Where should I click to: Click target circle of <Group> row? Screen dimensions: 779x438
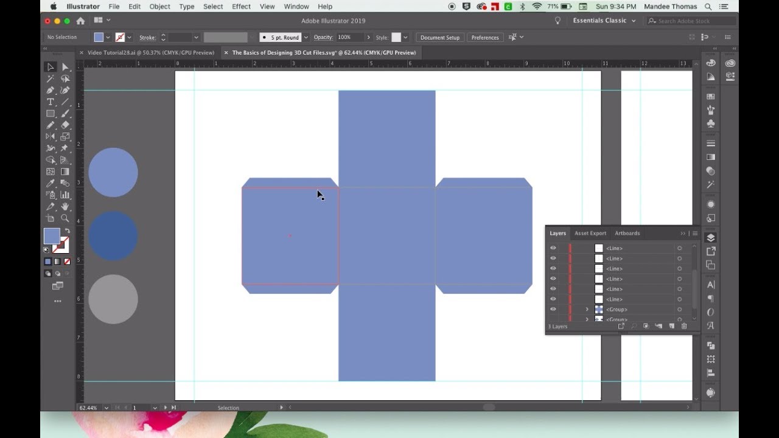tap(679, 309)
